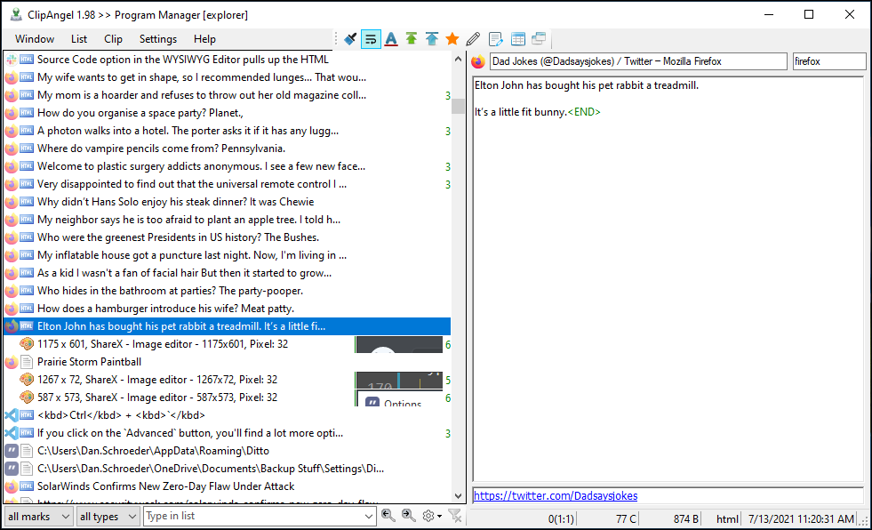This screenshot has height=530, width=872.
Task: Click the clip list scrollbar down arrow
Action: click(x=459, y=496)
